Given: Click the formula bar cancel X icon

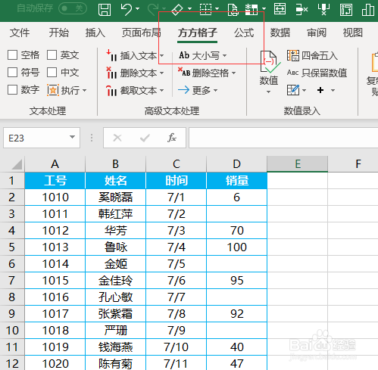Looking at the screenshot, I should (117, 138).
